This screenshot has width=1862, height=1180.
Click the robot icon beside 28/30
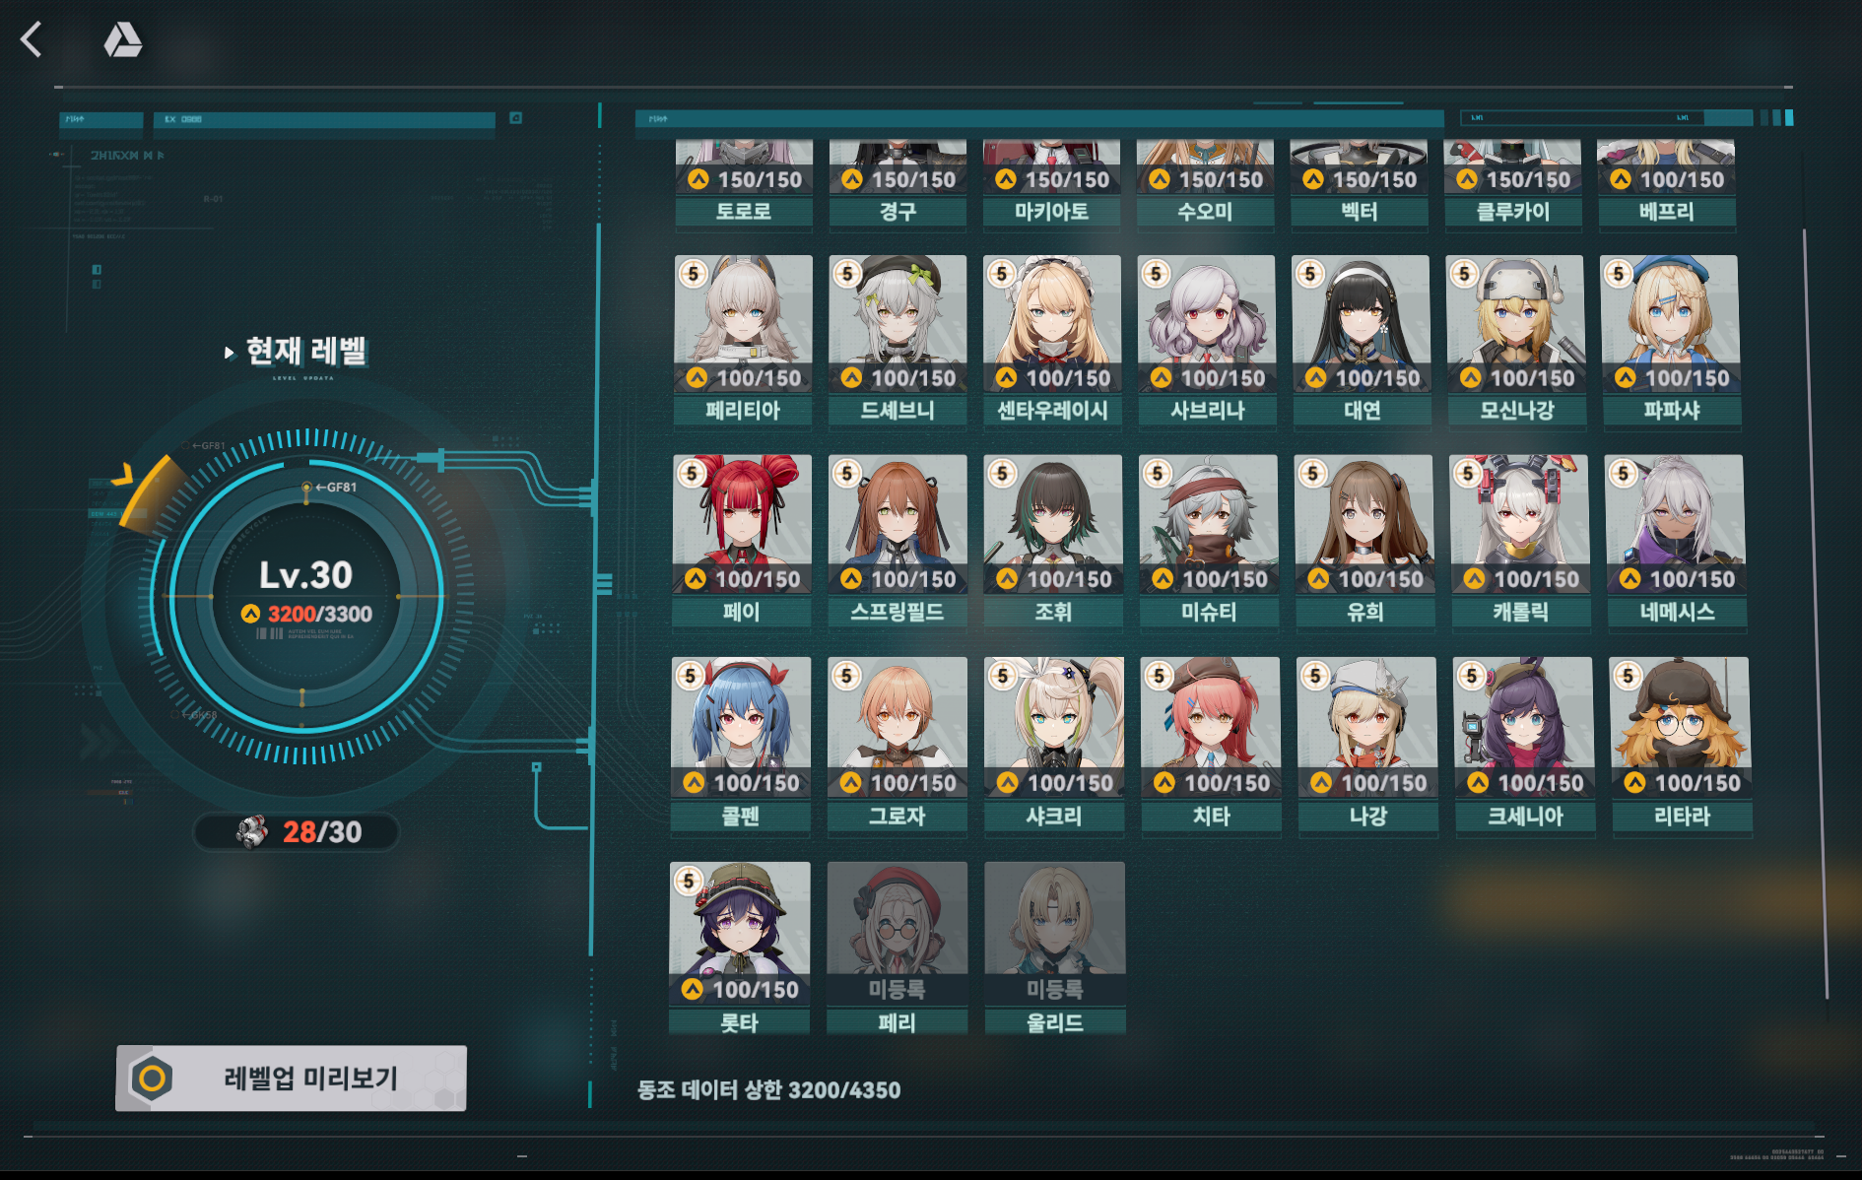coord(252,832)
